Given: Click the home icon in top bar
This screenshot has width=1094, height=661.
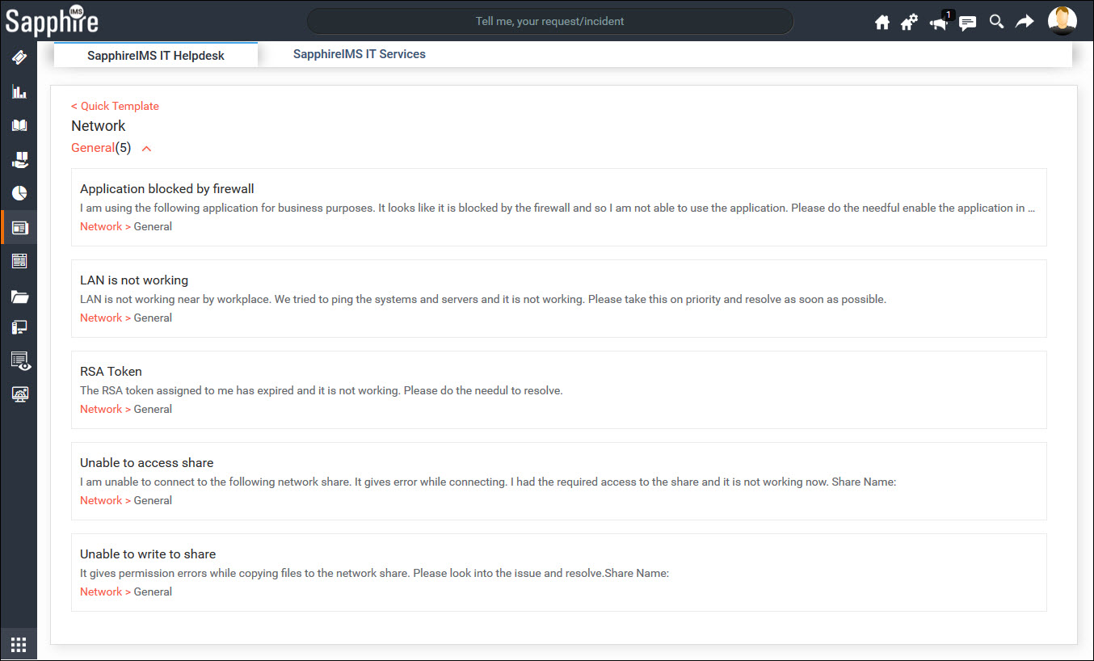Looking at the screenshot, I should click(882, 23).
